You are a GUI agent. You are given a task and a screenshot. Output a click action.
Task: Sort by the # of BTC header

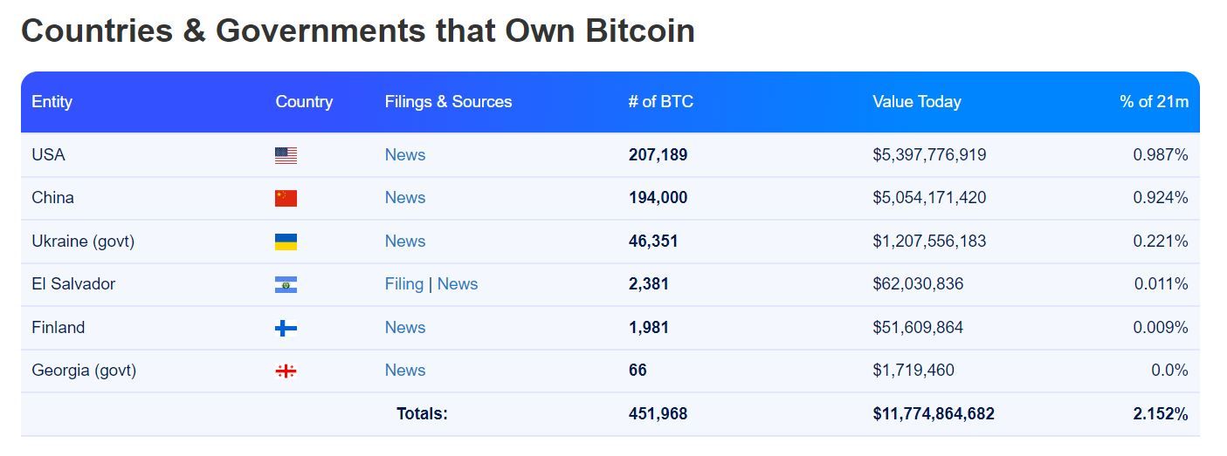(x=661, y=101)
